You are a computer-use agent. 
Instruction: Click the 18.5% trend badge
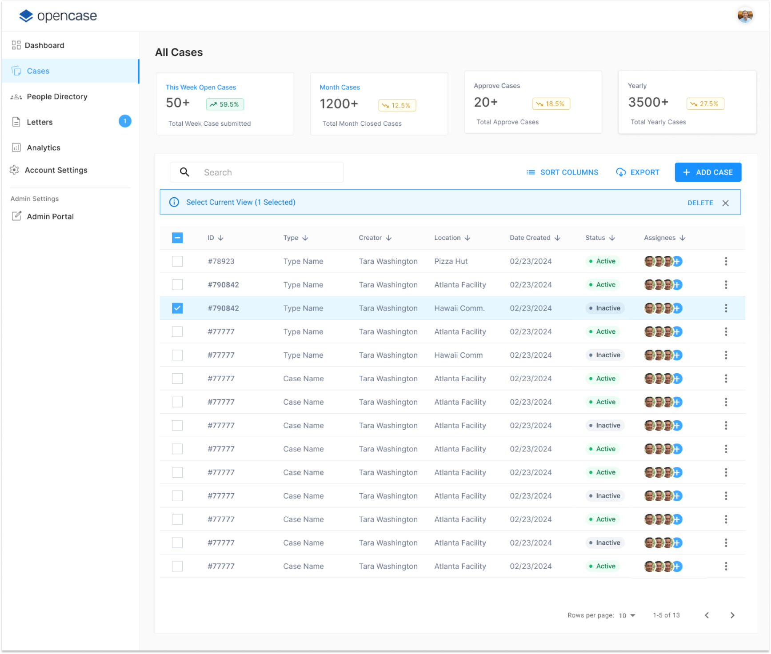551,104
